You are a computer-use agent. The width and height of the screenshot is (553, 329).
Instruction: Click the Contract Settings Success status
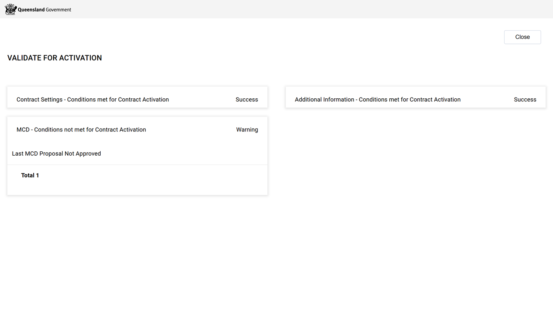(x=247, y=100)
